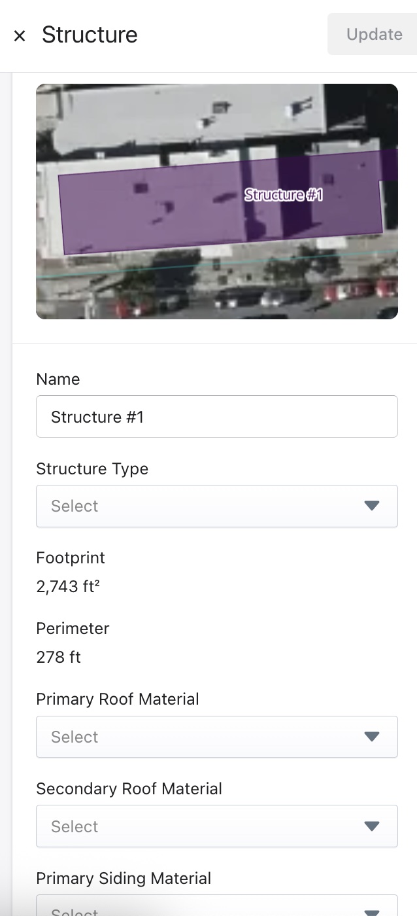Image resolution: width=417 pixels, height=916 pixels.
Task: Click the Perimeter value 278 ft
Action: point(59,657)
